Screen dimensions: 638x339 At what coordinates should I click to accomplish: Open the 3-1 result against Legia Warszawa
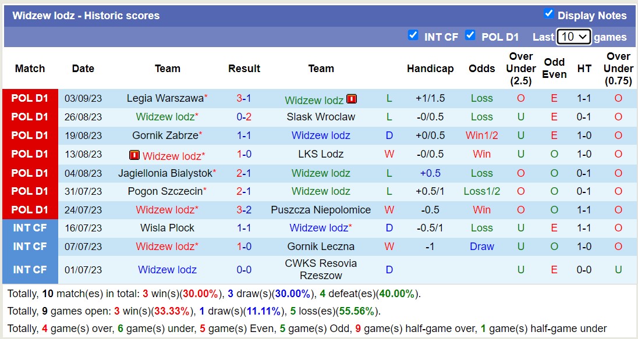click(244, 98)
